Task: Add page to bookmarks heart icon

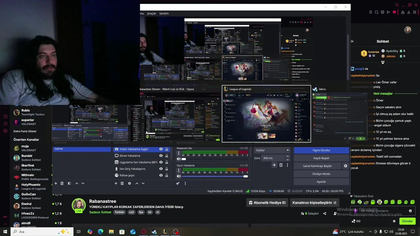Action: (x=394, y=12)
